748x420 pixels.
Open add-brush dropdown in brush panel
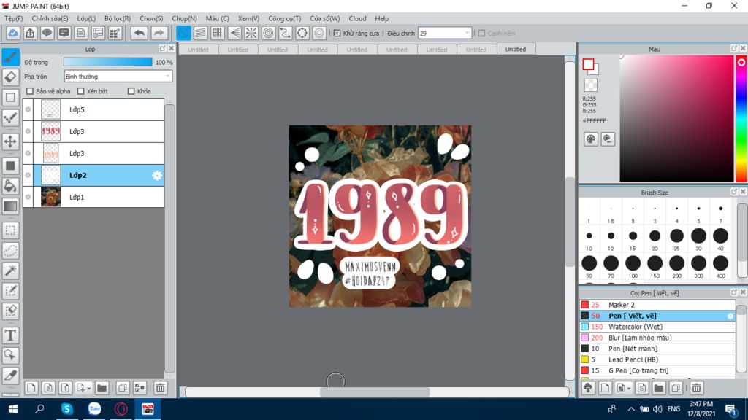629,389
